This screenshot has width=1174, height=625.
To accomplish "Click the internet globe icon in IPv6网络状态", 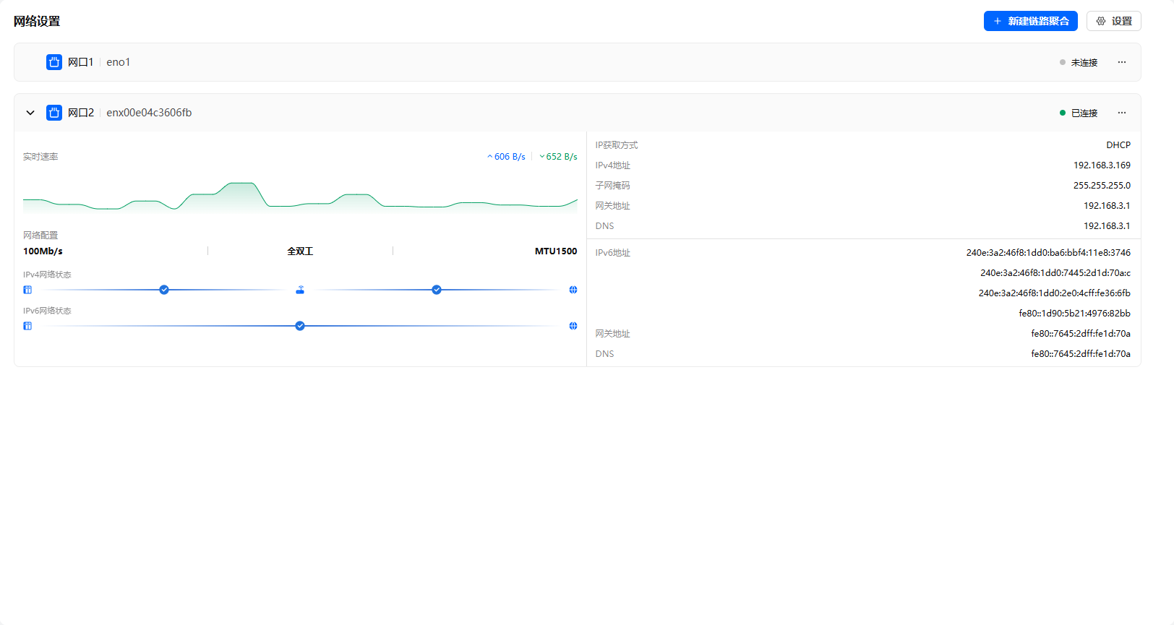I will [573, 326].
